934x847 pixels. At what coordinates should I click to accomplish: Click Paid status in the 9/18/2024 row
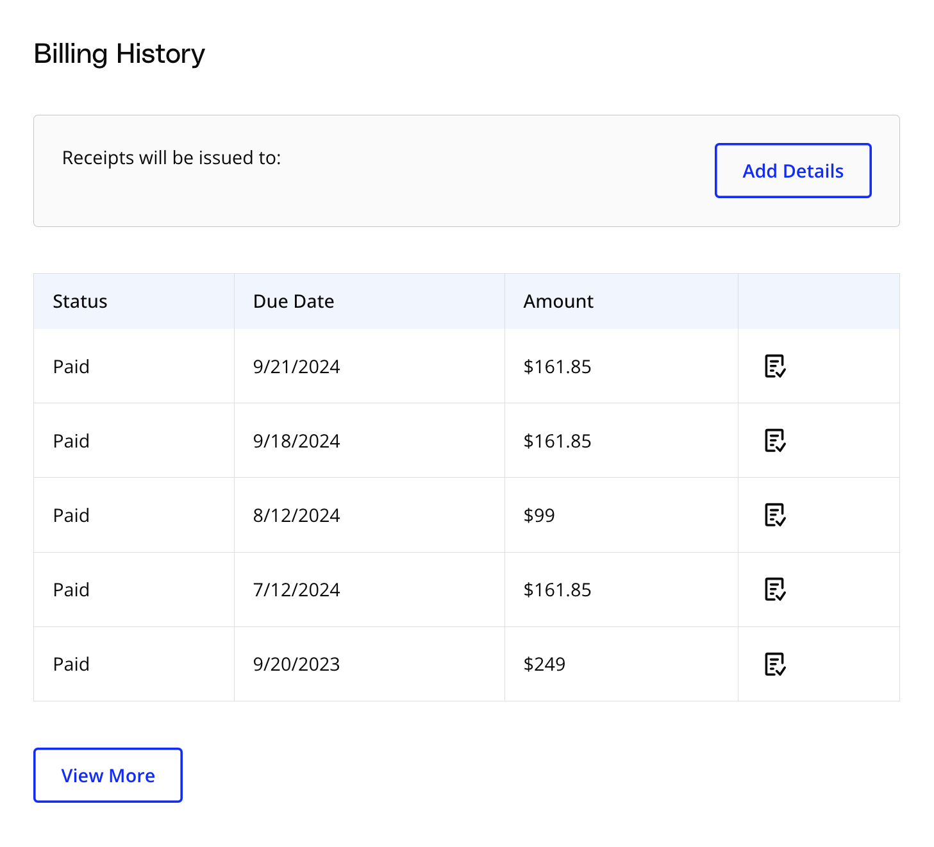pos(71,441)
